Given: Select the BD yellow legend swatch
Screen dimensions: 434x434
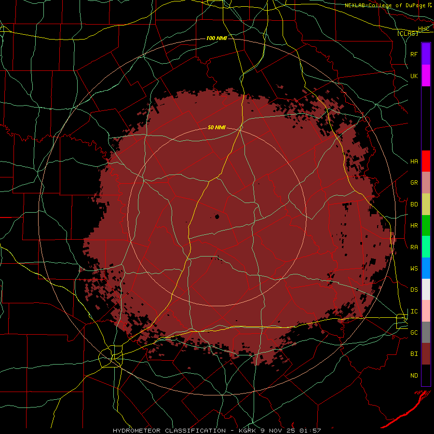Looking at the screenshot, I should click(x=426, y=204).
